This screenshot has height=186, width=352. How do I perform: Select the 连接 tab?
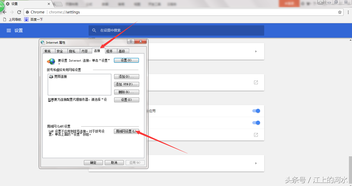click(x=99, y=51)
